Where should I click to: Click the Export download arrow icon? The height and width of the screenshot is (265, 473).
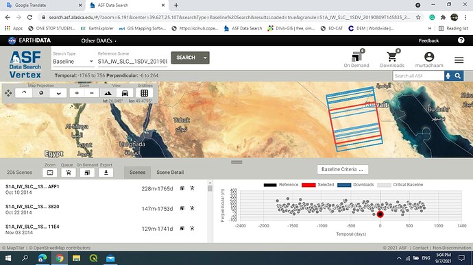(x=106, y=173)
